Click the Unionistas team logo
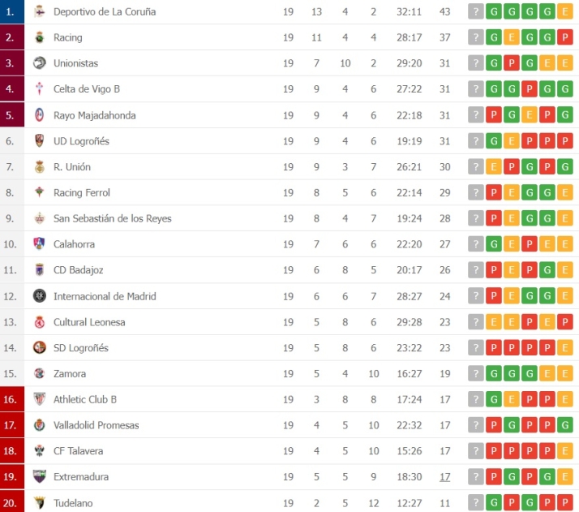579x512 pixels. (40, 63)
